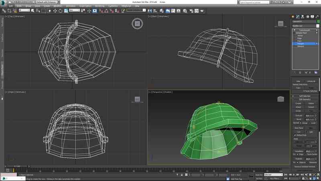The image size is (321, 181).
Task: Toggle the Spinner Snap button
Action: click(x=117, y=11)
